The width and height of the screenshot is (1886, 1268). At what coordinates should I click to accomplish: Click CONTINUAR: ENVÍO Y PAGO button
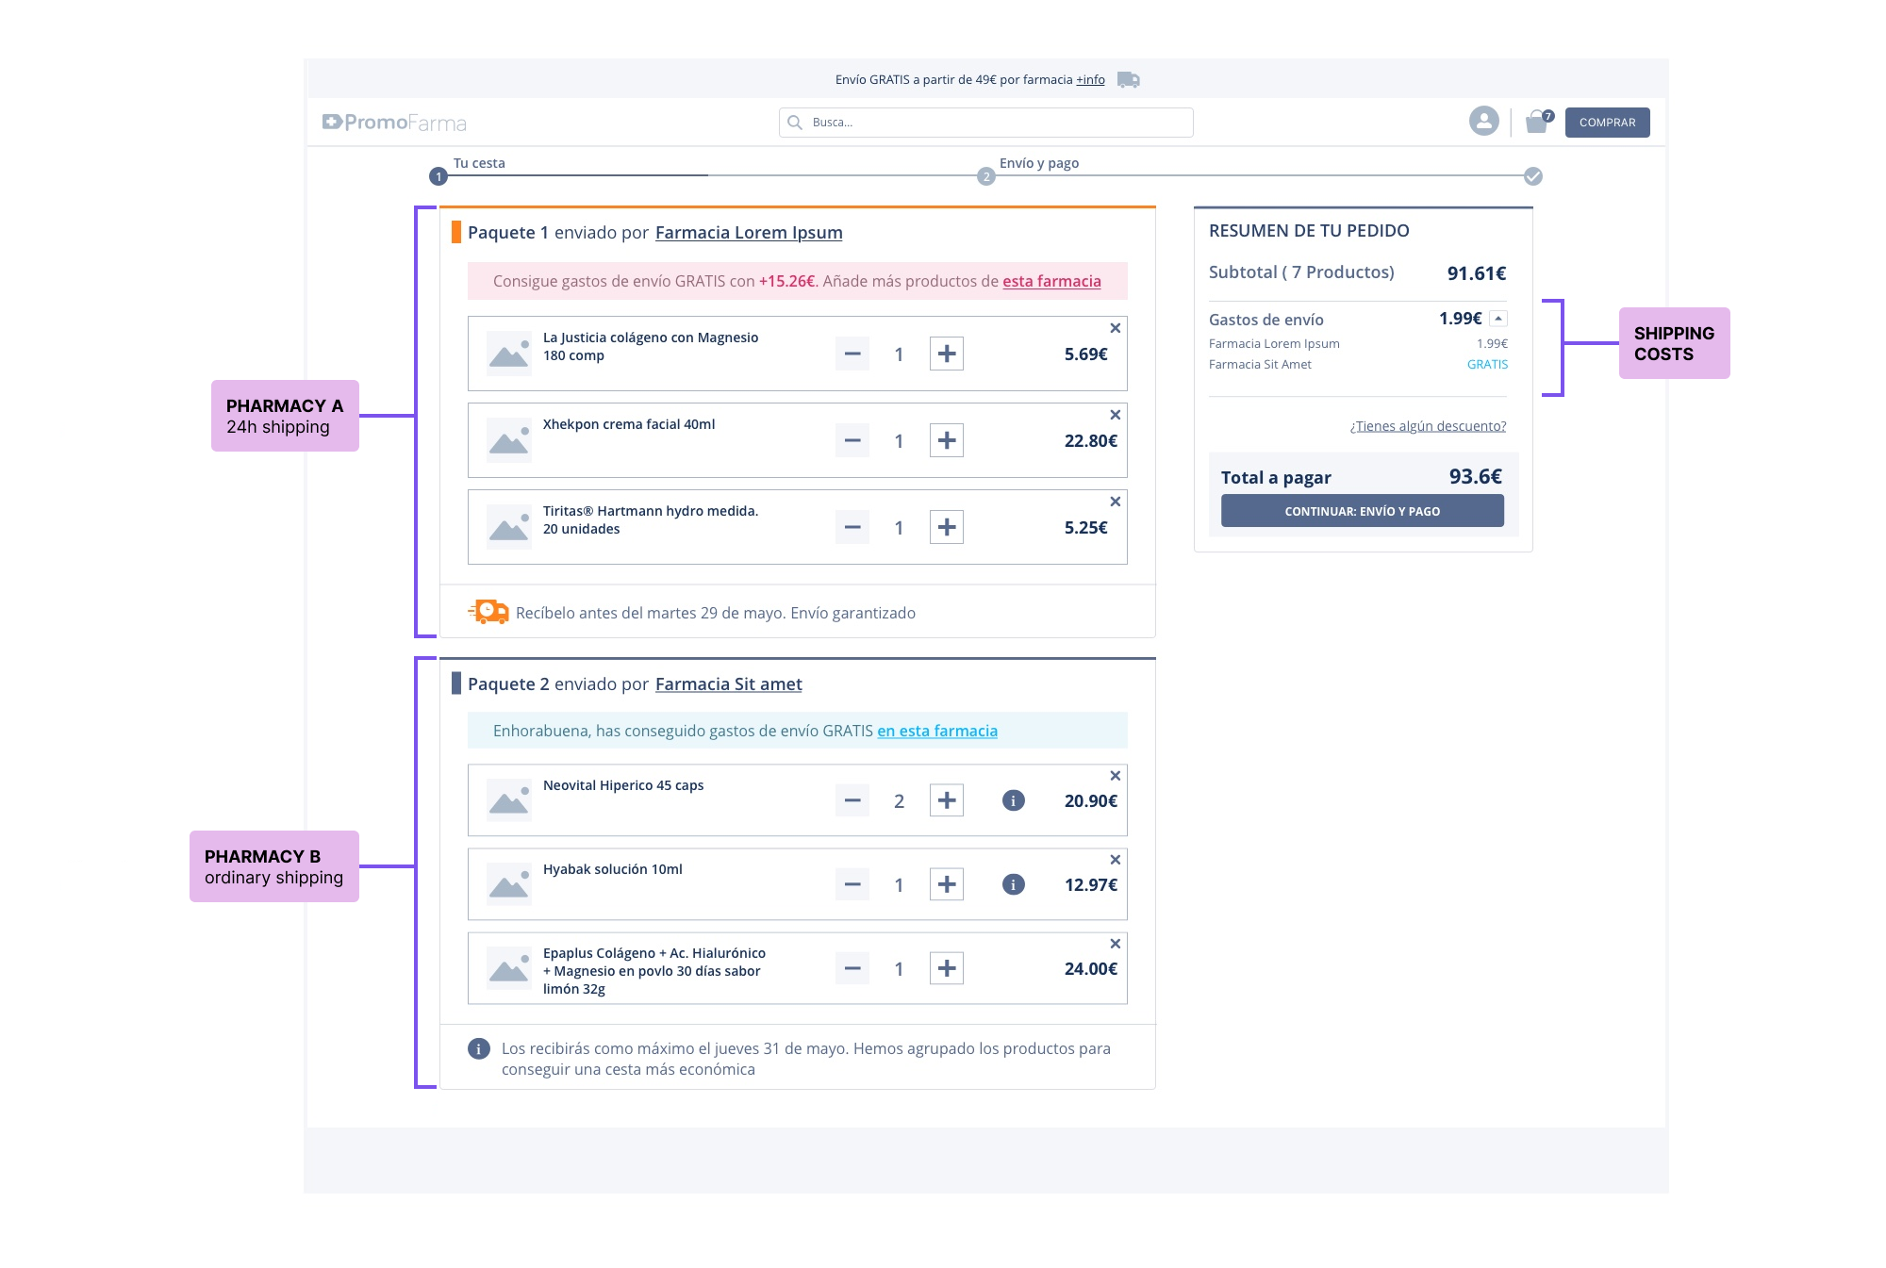pos(1363,511)
